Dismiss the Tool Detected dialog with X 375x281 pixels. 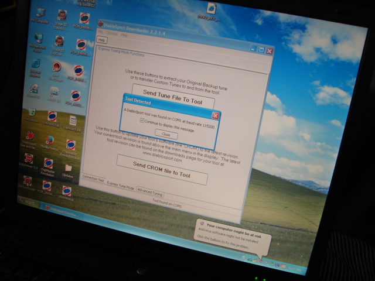[x=215, y=116]
